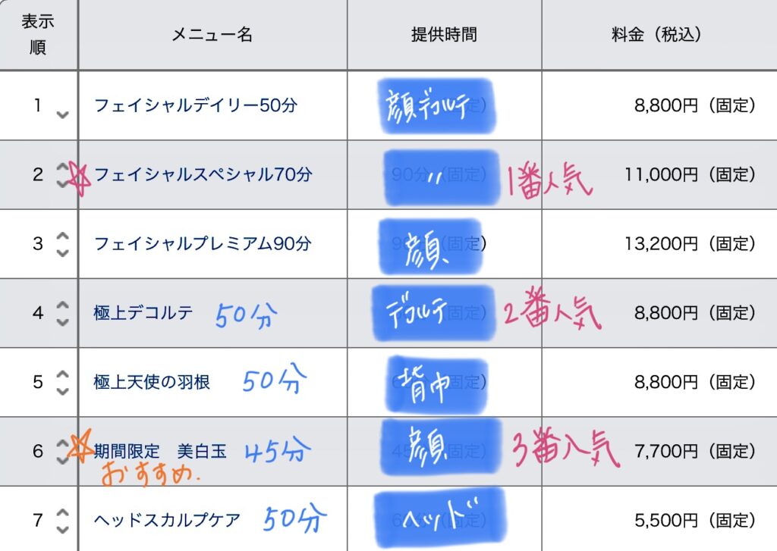
Task: Move 極上天使の羽根 row down
Action: (x=62, y=392)
